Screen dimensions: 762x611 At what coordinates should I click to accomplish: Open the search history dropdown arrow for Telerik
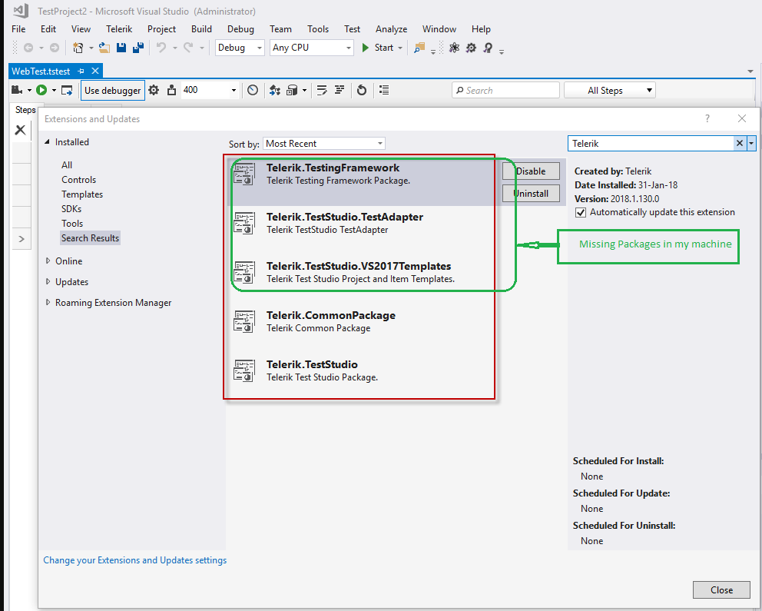[x=751, y=144]
